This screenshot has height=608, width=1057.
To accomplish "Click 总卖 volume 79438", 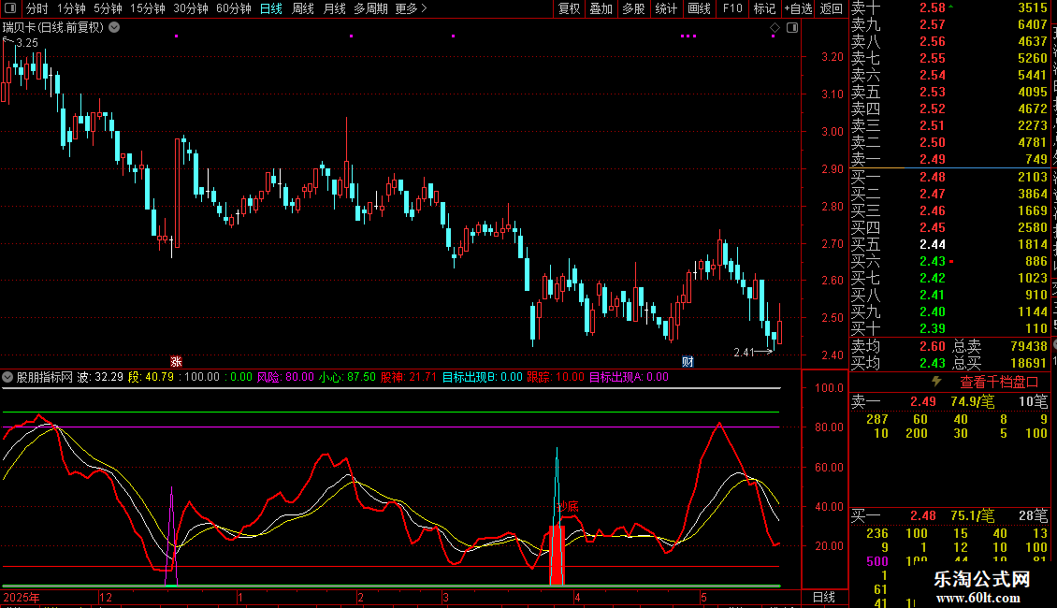I will [1029, 346].
